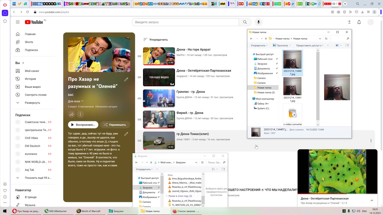Open the playlist three-dot options menu

pyautogui.click(x=80, y=114)
